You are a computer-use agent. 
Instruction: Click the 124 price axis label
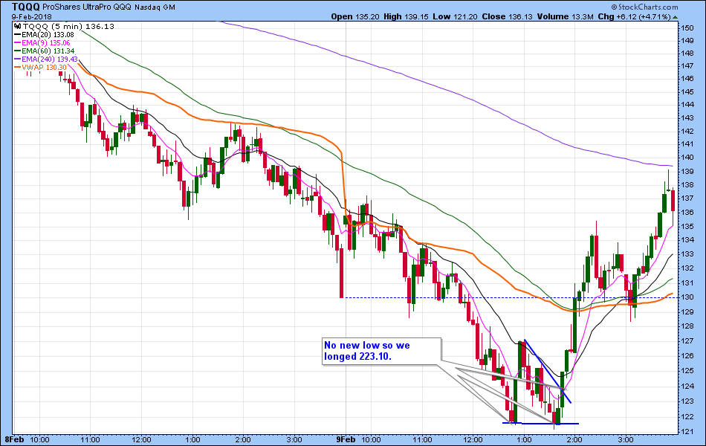687,386
